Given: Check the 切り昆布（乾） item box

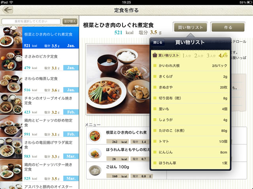Looking at the screenshot, I should click(155, 98).
